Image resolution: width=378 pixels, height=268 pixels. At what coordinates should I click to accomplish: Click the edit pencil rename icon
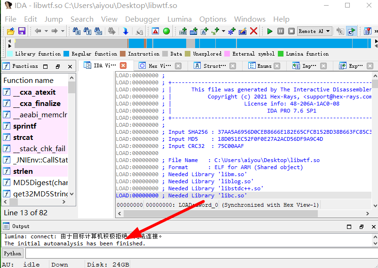(x=243, y=31)
